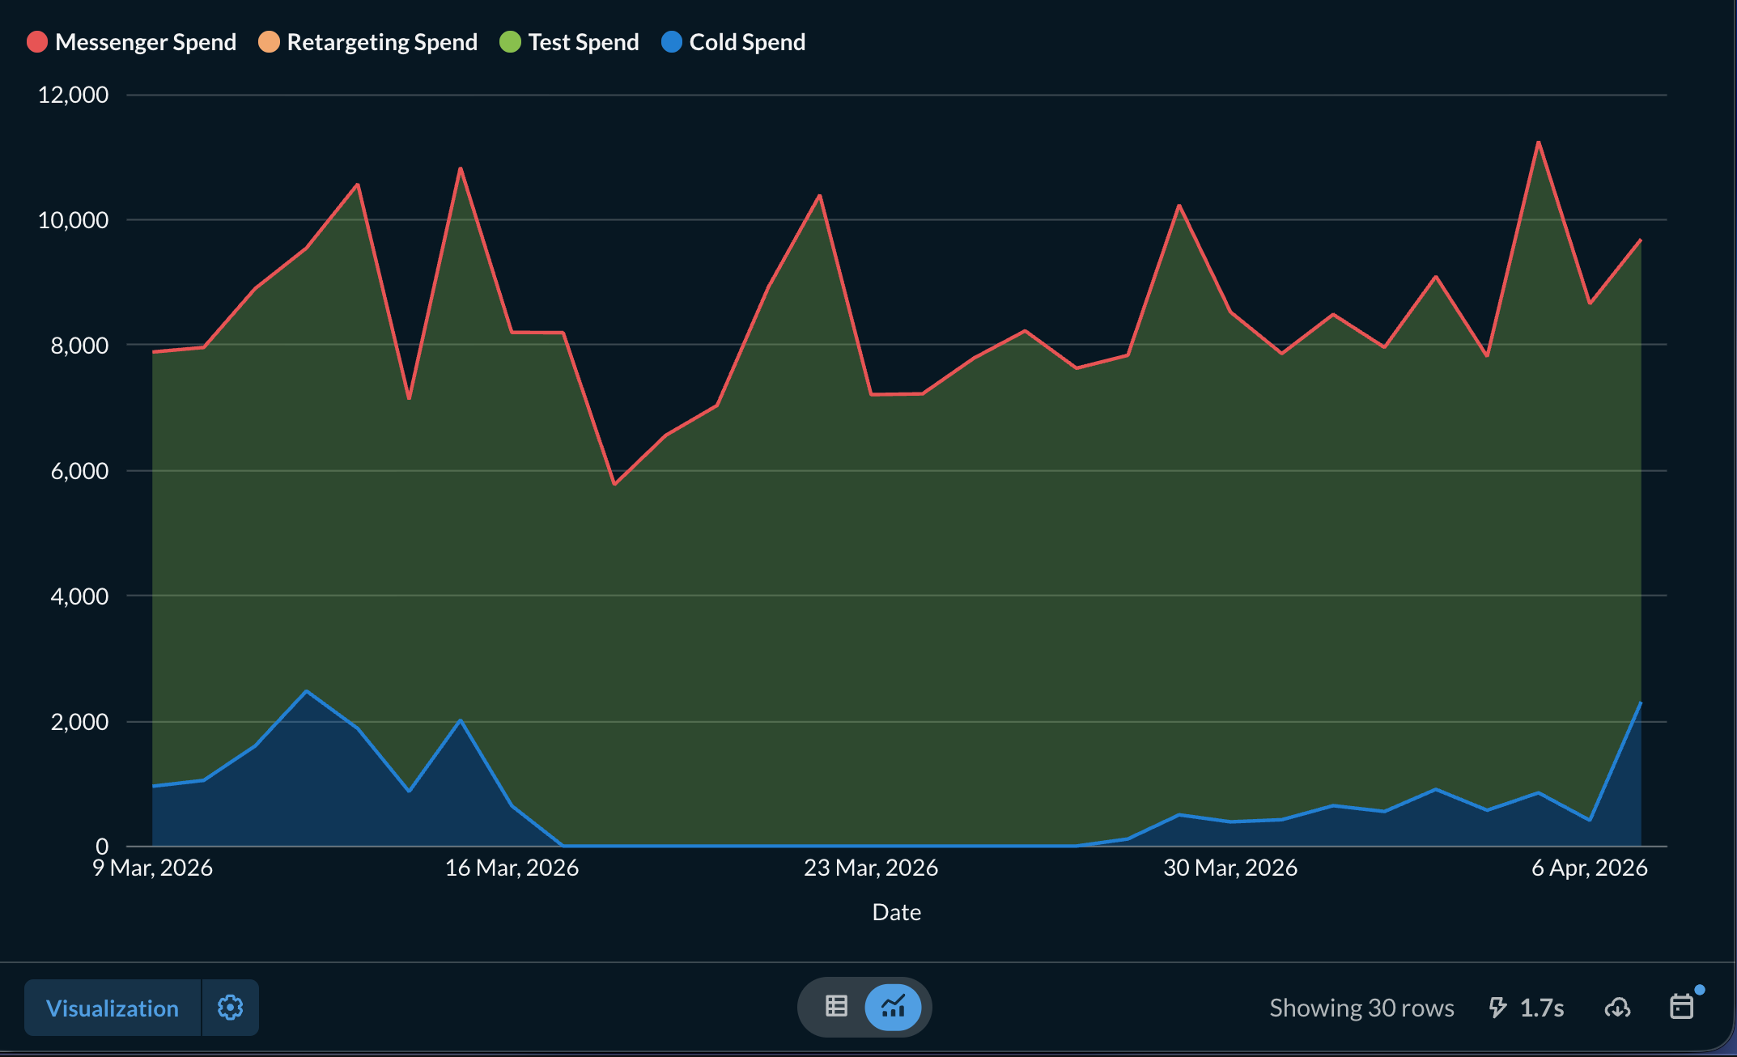
Task: Open the calendar events icon
Action: 1681,1007
